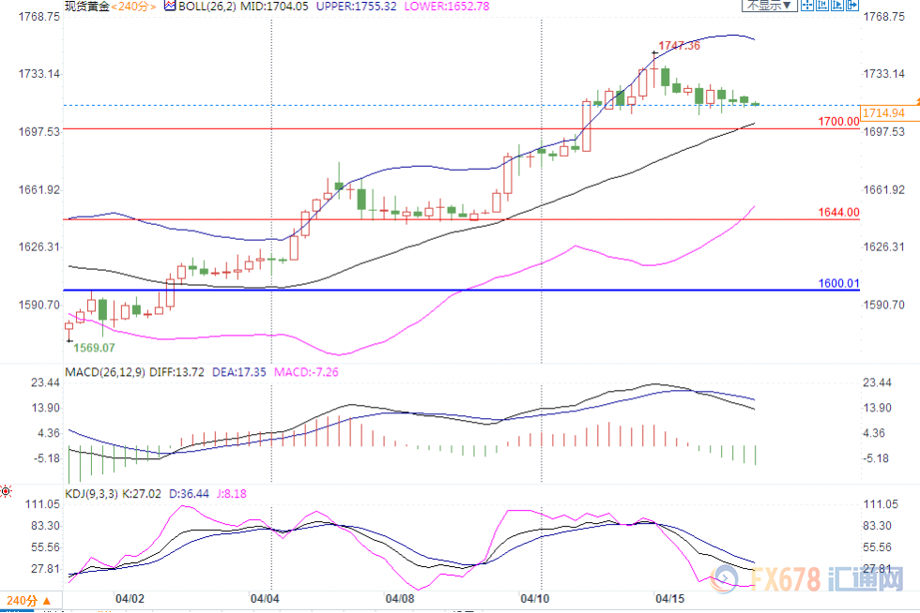Click the BOLL indicator chart icon
This screenshot has height=613, width=920.
(x=170, y=5)
